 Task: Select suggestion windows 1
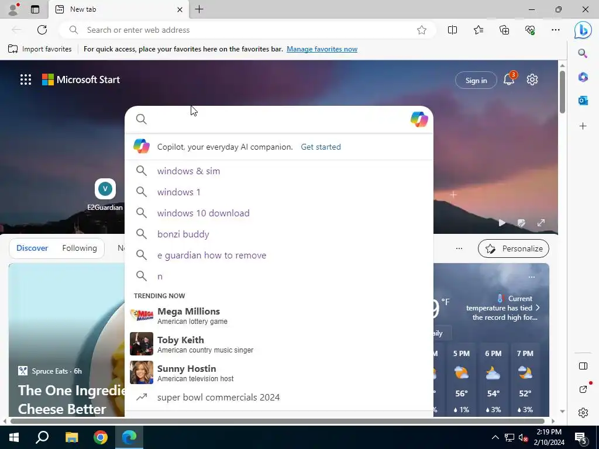(x=279, y=192)
